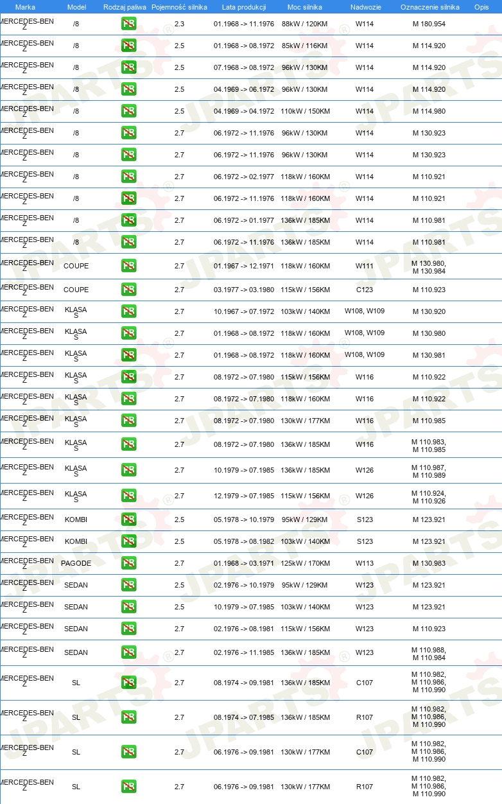Viewport: 502px width, 804px height.
Task: Click the fuel icon in the SL R107 136kW row
Action: click(128, 718)
